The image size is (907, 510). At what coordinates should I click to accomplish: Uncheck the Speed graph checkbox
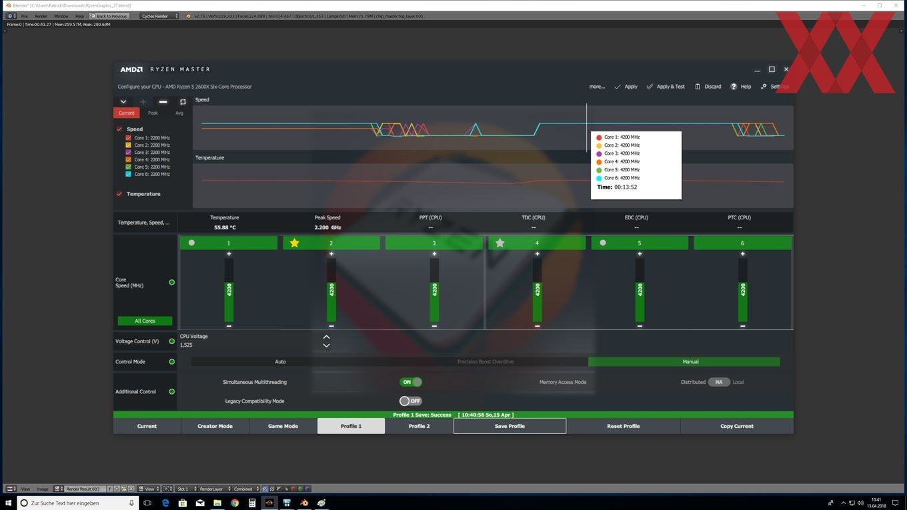tap(119, 129)
